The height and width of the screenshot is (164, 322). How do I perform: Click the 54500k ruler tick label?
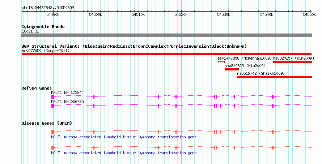click(96, 14)
